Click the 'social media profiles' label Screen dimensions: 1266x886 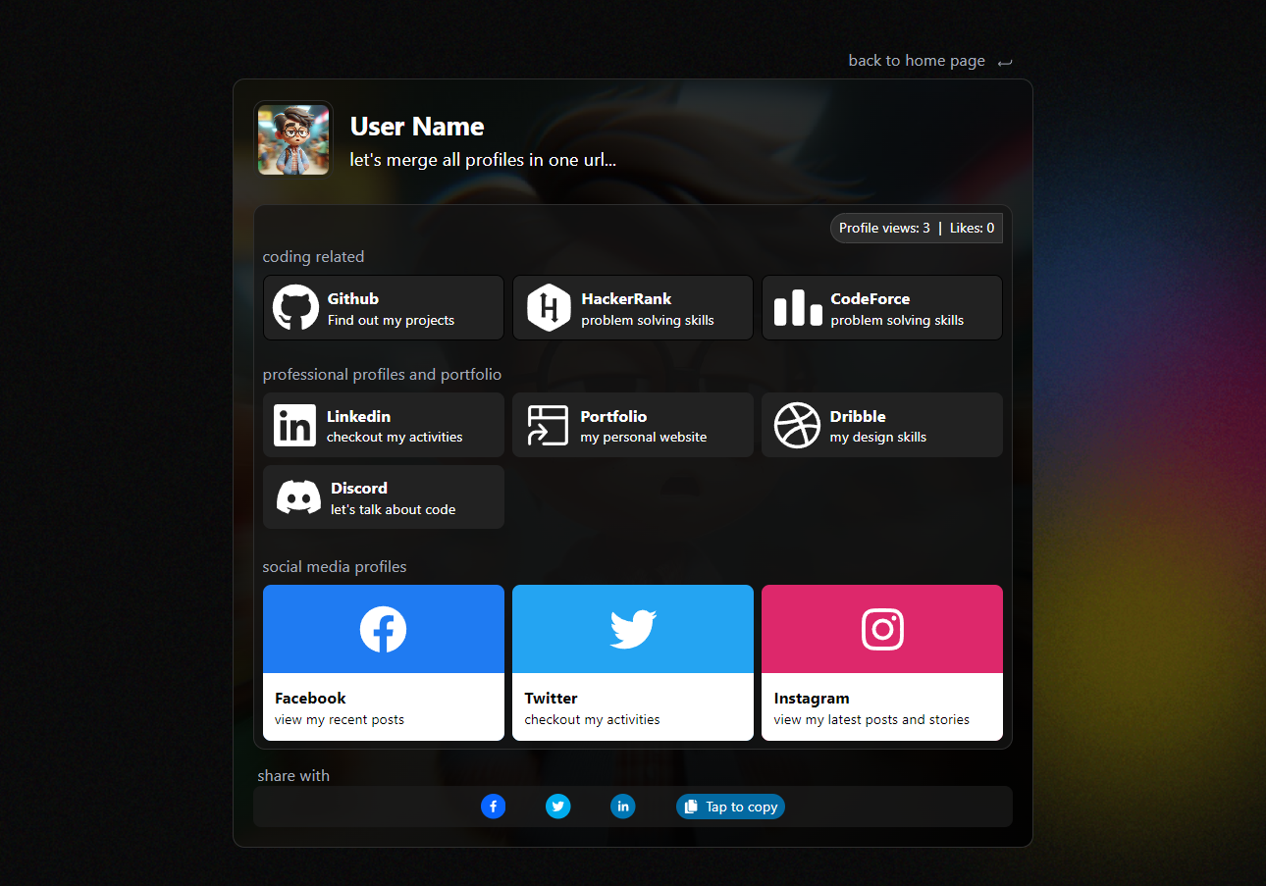pyautogui.click(x=335, y=567)
